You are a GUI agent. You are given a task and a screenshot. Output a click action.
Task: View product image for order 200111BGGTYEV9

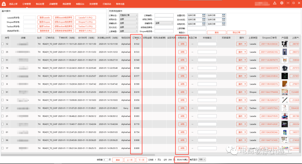pyautogui.click(x=284, y=116)
